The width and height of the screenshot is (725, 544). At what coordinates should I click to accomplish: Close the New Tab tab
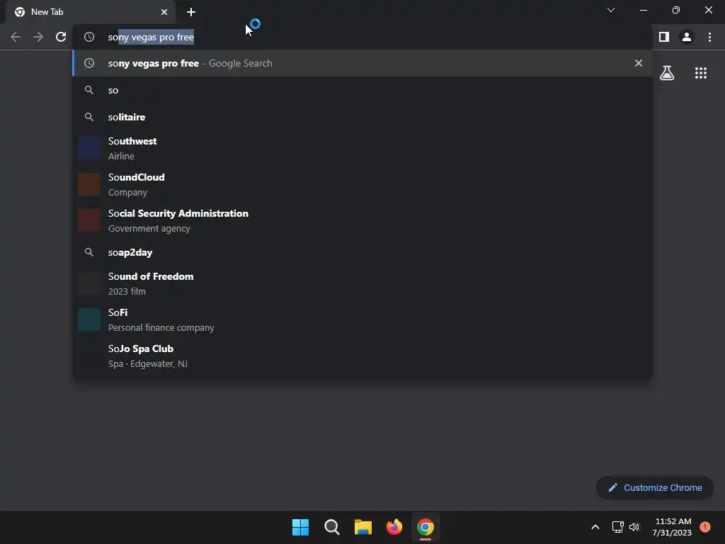(164, 12)
